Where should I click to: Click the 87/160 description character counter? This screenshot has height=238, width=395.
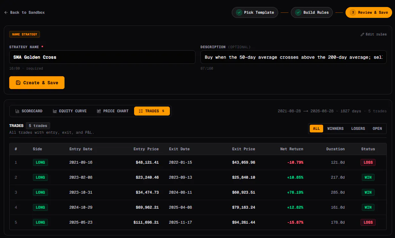pyautogui.click(x=207, y=68)
